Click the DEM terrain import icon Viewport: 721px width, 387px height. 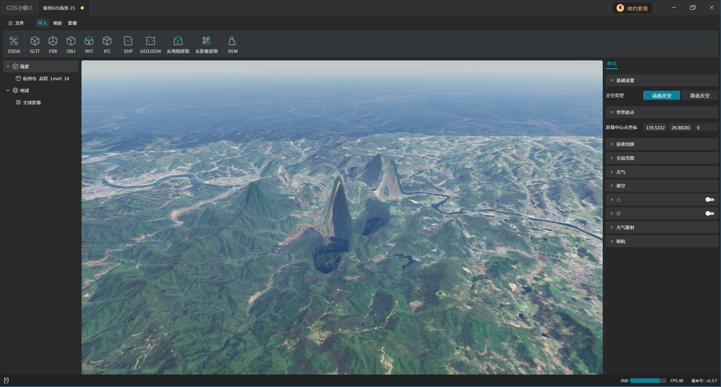pyautogui.click(x=233, y=44)
